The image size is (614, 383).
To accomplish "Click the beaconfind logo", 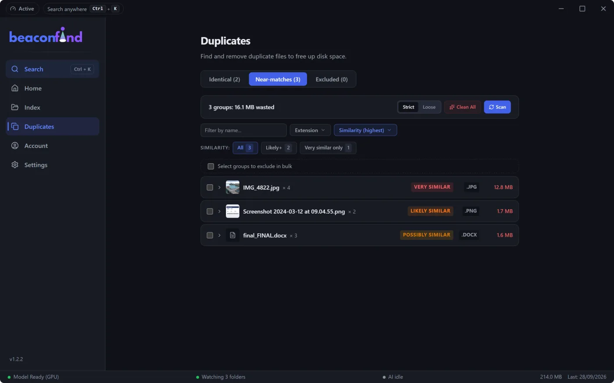I will 46,35.
